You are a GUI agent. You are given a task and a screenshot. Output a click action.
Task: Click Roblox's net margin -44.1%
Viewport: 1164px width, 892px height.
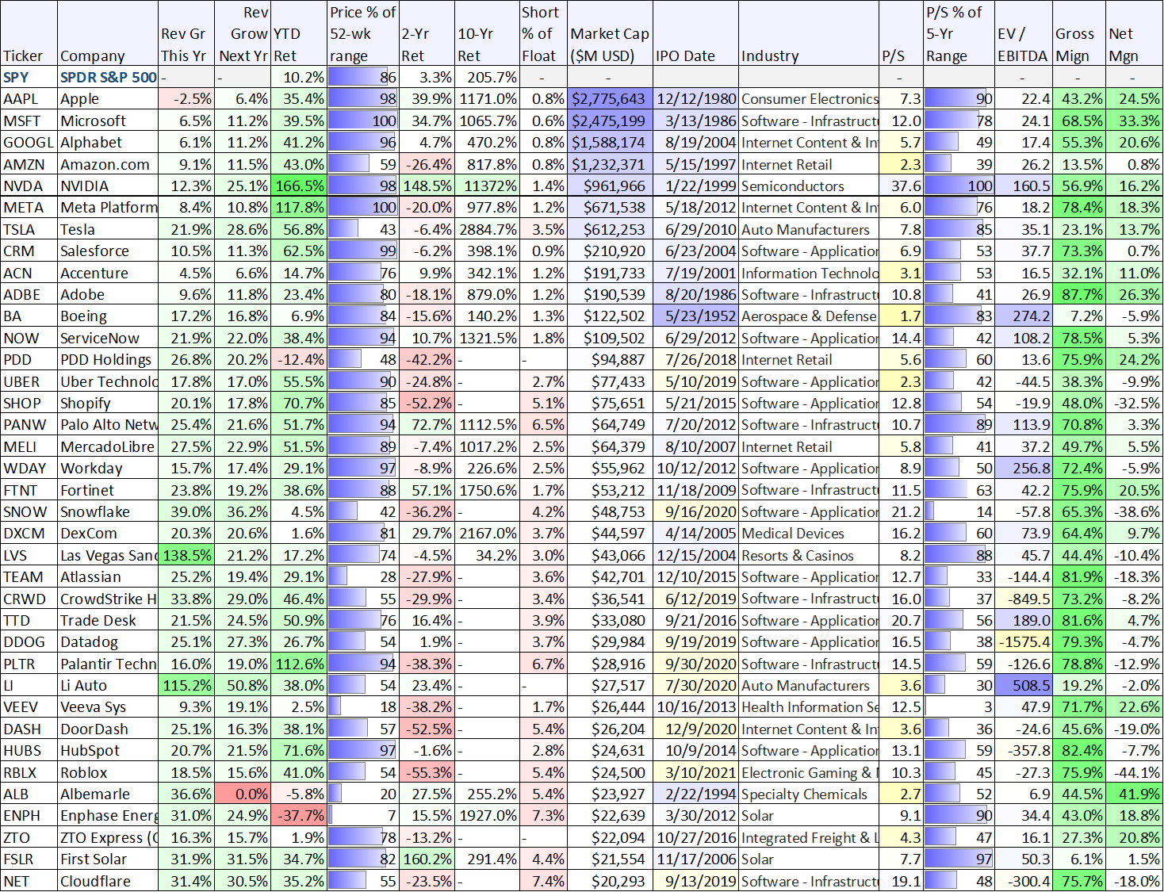click(x=1135, y=773)
